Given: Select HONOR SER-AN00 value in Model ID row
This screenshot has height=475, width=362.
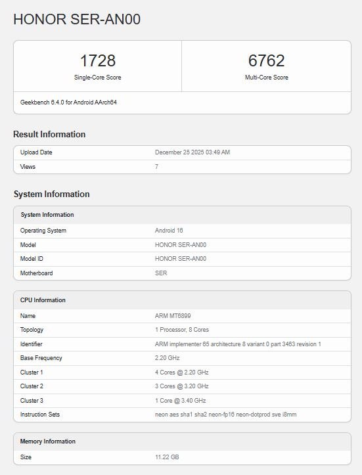Looking at the screenshot, I should tap(181, 259).
